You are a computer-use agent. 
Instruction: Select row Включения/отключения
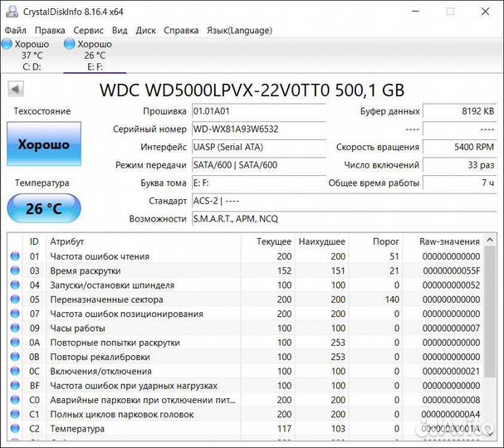pyautogui.click(x=246, y=371)
